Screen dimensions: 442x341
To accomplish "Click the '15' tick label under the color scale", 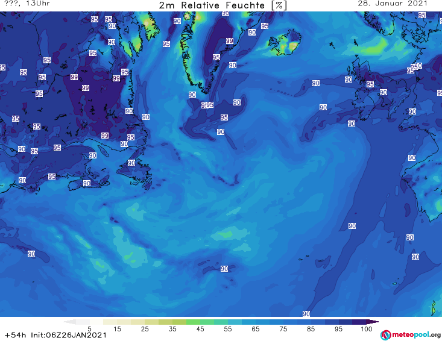I will click(x=117, y=329).
